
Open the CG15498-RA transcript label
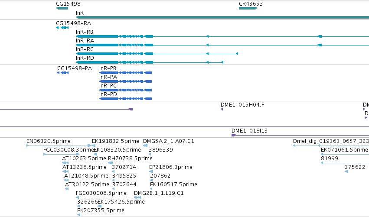point(73,23)
